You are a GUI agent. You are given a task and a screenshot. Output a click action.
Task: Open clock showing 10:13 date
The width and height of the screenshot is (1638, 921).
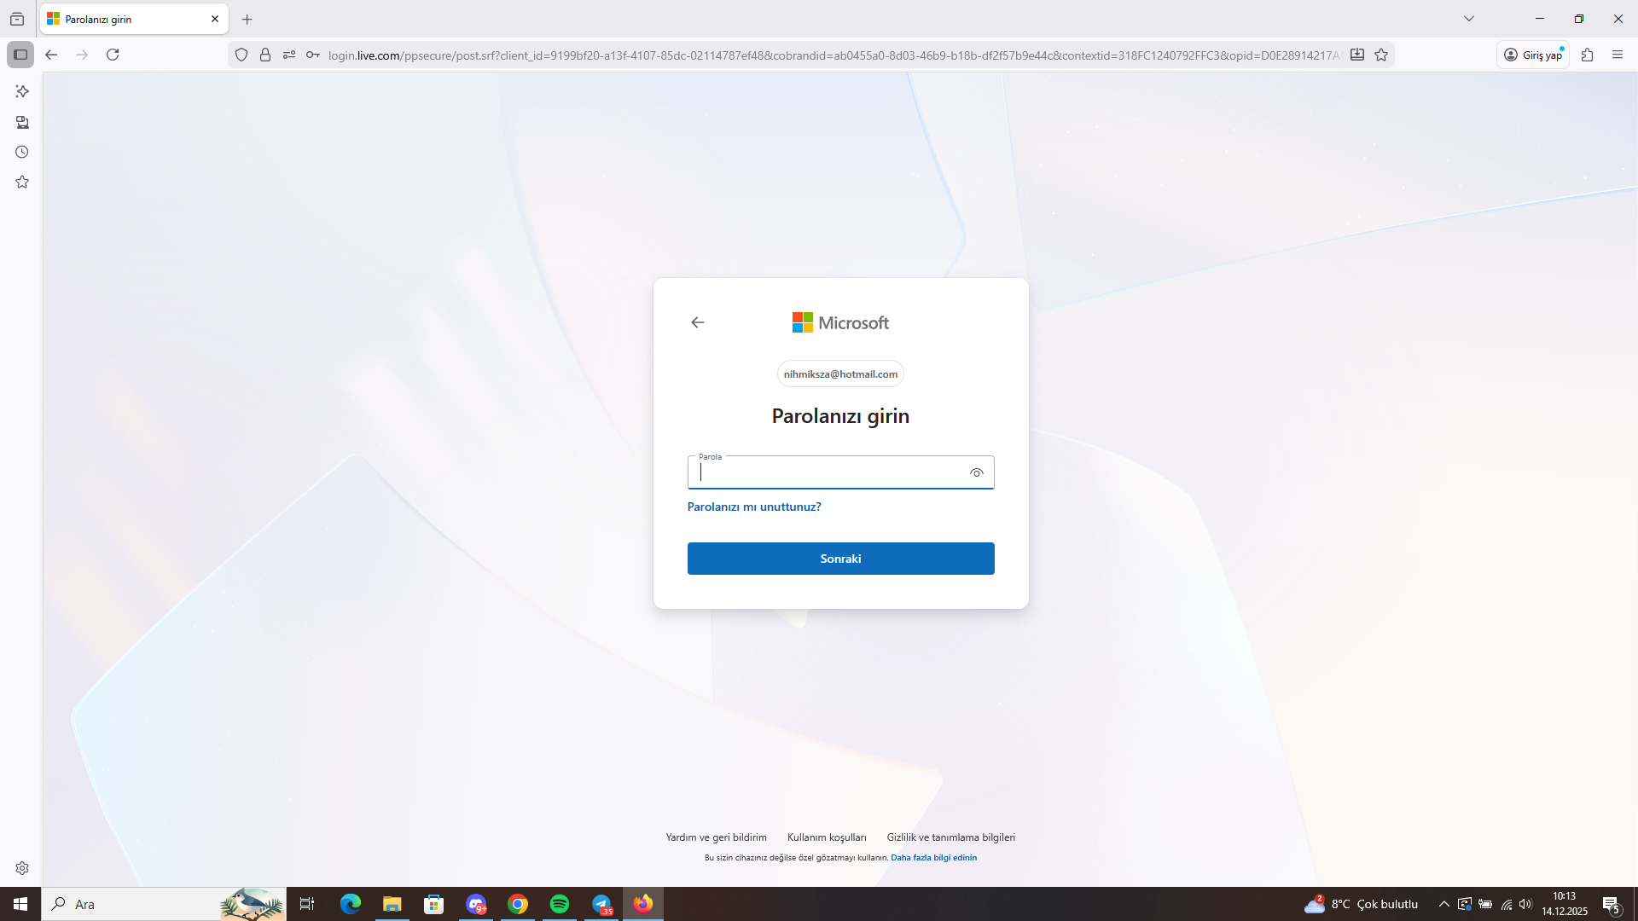(1565, 904)
